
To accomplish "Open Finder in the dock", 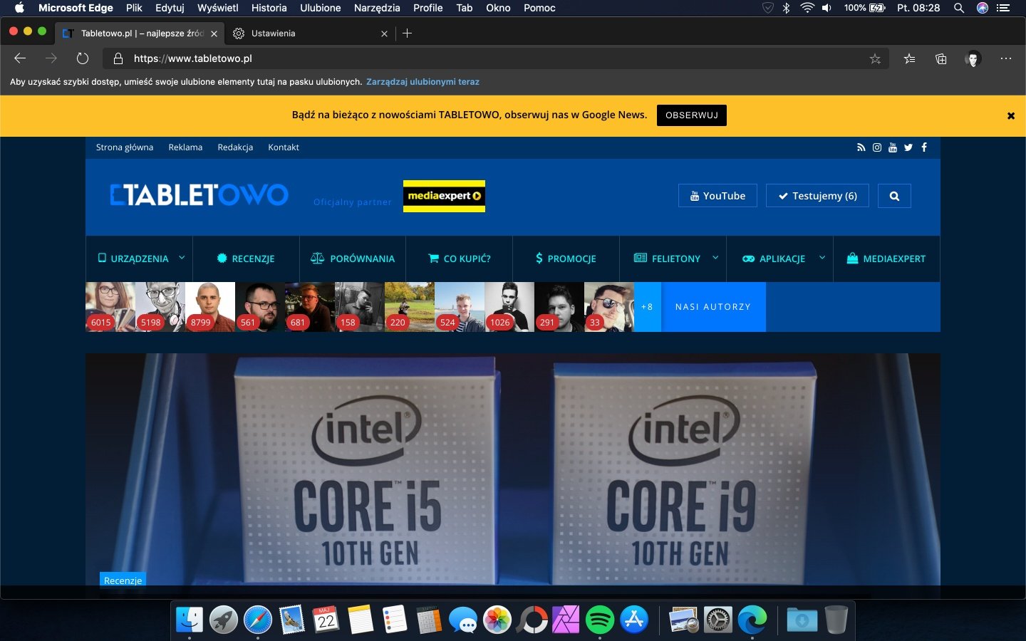I will pyautogui.click(x=190, y=620).
